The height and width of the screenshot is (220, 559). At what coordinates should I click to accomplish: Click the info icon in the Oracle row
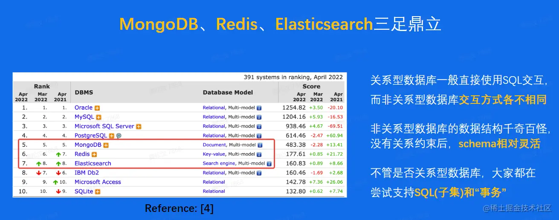coord(259,108)
